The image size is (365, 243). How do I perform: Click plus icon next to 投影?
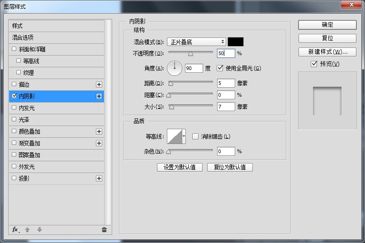coord(99,178)
